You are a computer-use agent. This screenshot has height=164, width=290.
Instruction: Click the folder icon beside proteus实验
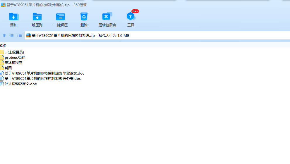click(2, 57)
